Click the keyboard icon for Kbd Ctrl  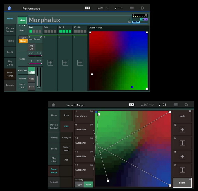[x=31, y=70]
